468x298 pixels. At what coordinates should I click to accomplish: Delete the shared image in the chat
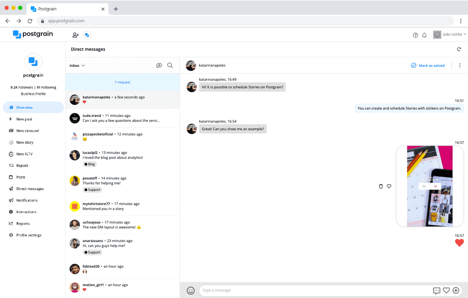coord(381,186)
